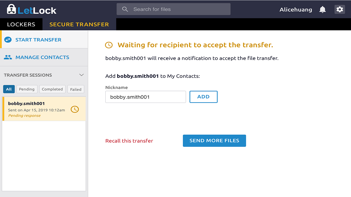This screenshot has width=351, height=197.
Task: Click into the Nickname input field
Action: click(146, 97)
